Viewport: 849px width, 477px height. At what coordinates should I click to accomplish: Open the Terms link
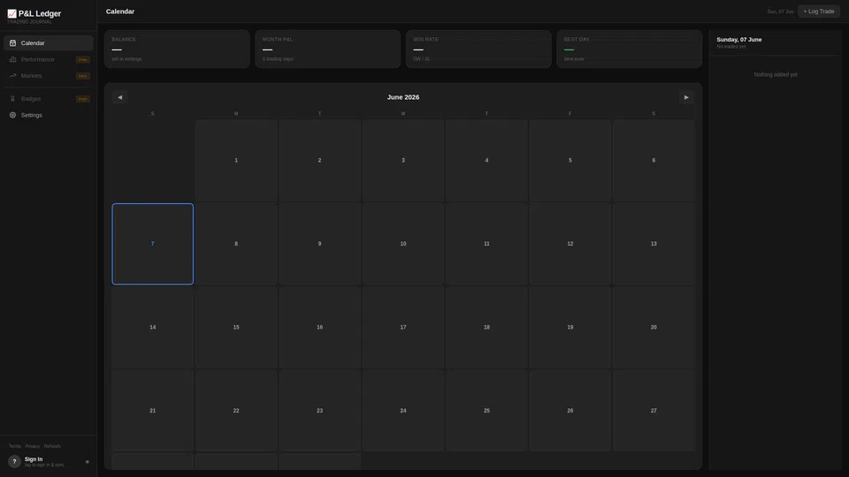[15, 446]
